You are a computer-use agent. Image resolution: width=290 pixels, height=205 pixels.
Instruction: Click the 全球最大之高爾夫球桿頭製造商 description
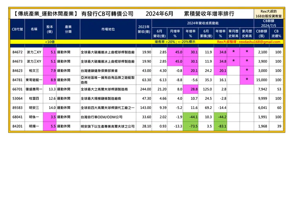(104, 89)
